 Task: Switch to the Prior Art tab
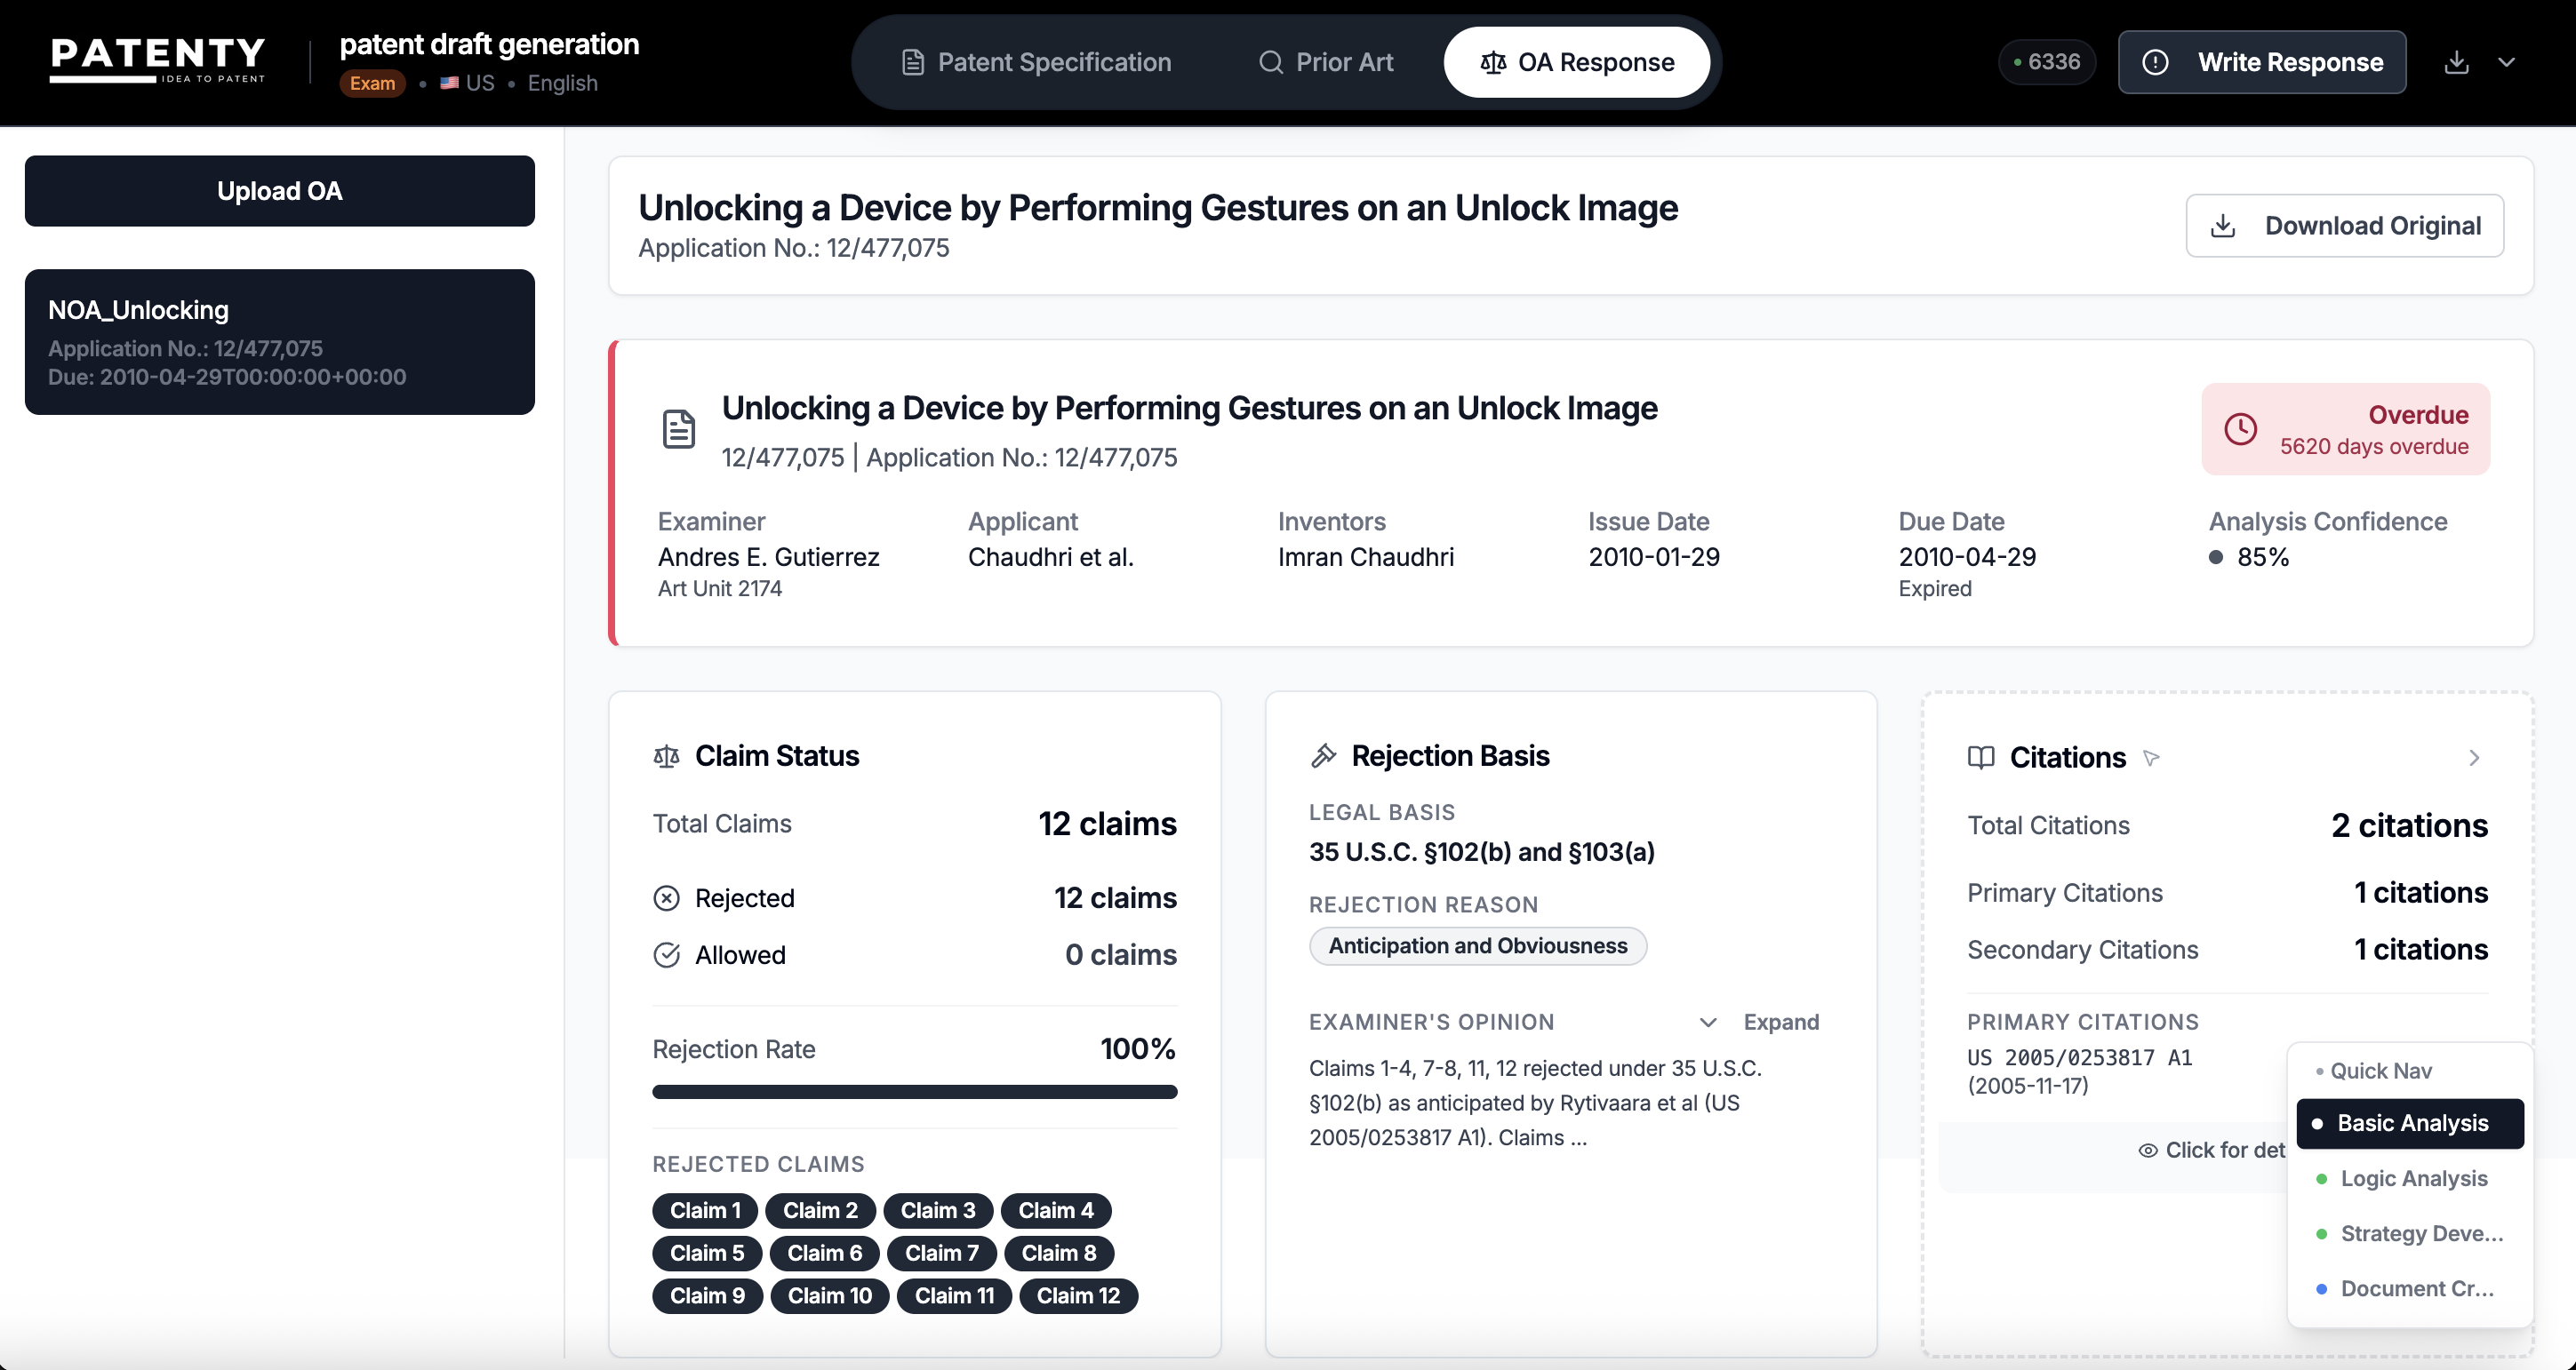(x=1325, y=62)
